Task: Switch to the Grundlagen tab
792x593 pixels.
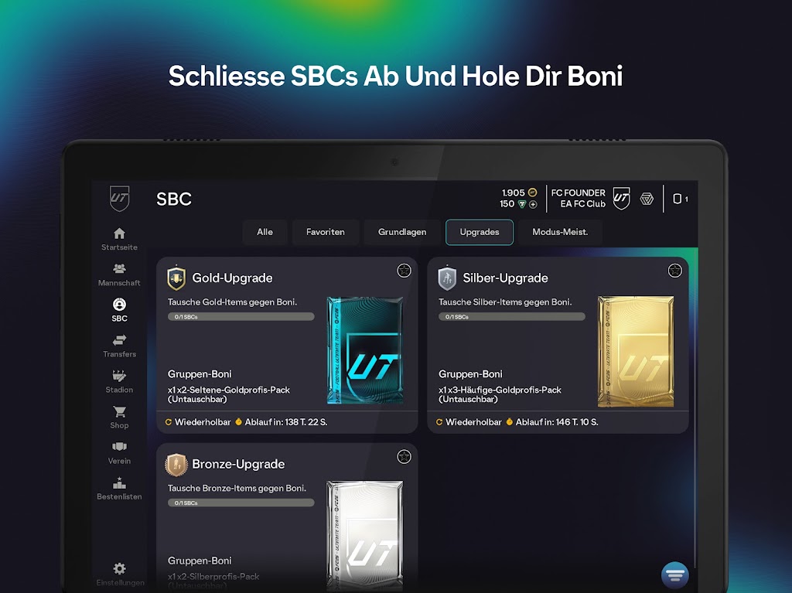Action: (402, 232)
